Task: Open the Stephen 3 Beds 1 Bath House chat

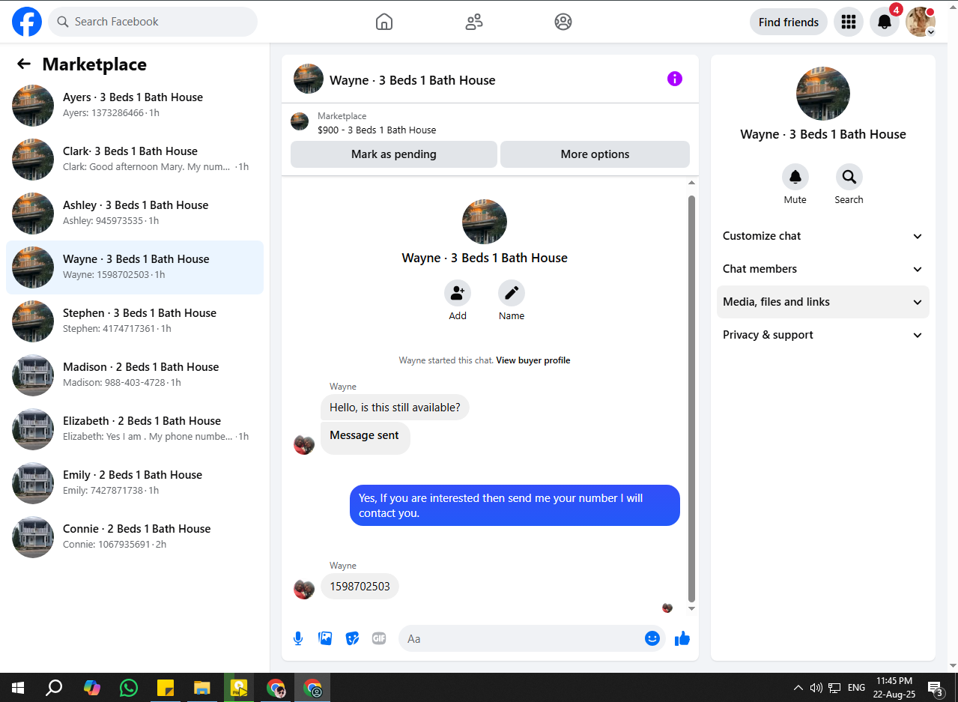Action: point(135,321)
